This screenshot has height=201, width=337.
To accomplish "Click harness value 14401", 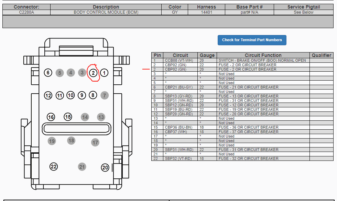I will point(207,12).
